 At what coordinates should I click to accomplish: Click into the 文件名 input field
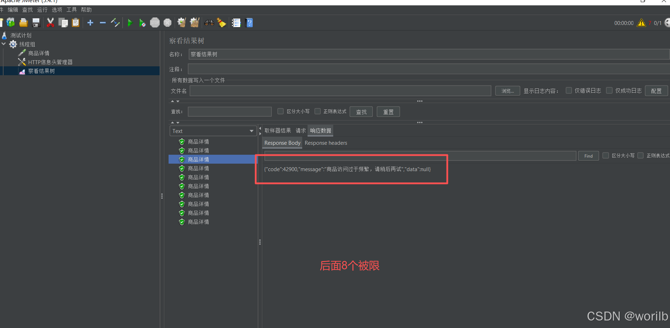340,91
